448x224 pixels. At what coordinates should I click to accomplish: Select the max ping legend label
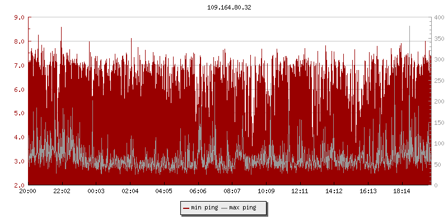[242, 208]
